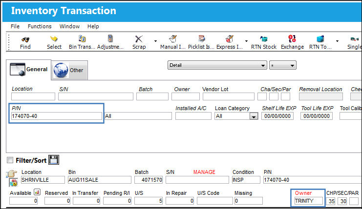
Task: Click the icon below the pointing hand
Action: (x=14, y=183)
